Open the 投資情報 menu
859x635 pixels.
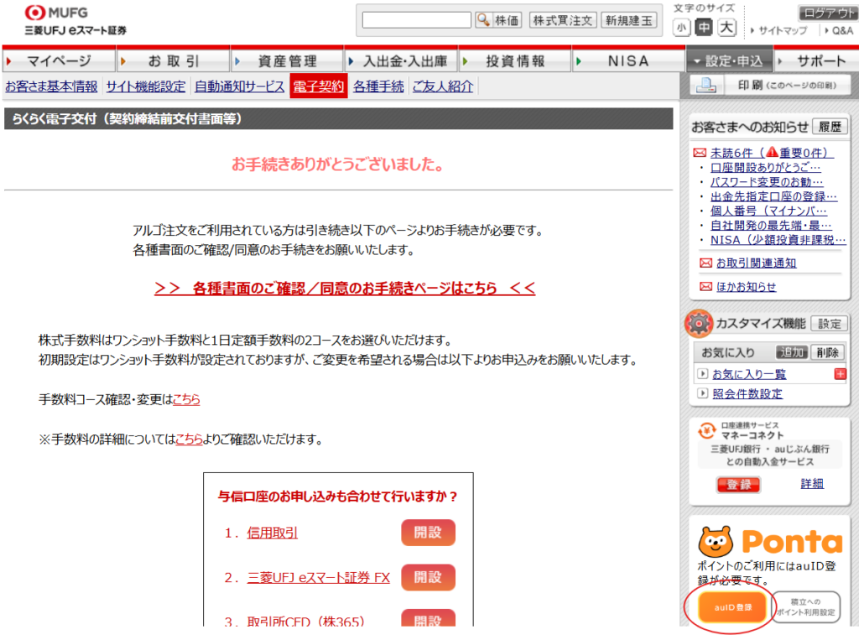coord(516,61)
